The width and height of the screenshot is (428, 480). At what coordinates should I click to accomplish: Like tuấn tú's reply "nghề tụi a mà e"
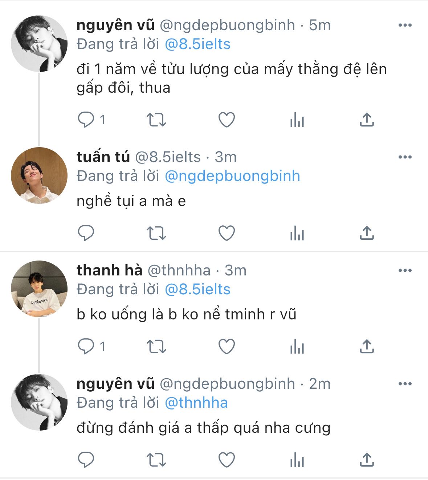point(227,233)
